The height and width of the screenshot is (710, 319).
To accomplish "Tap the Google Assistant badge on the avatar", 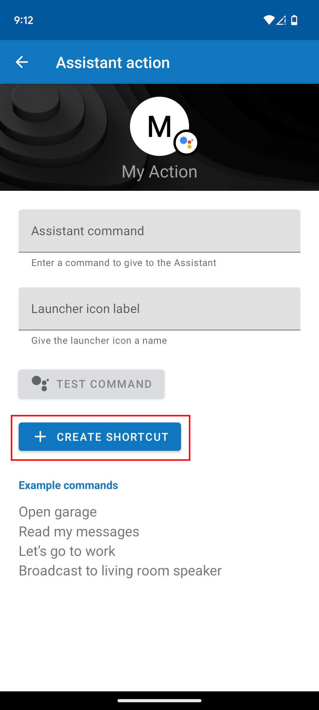I will tap(186, 142).
